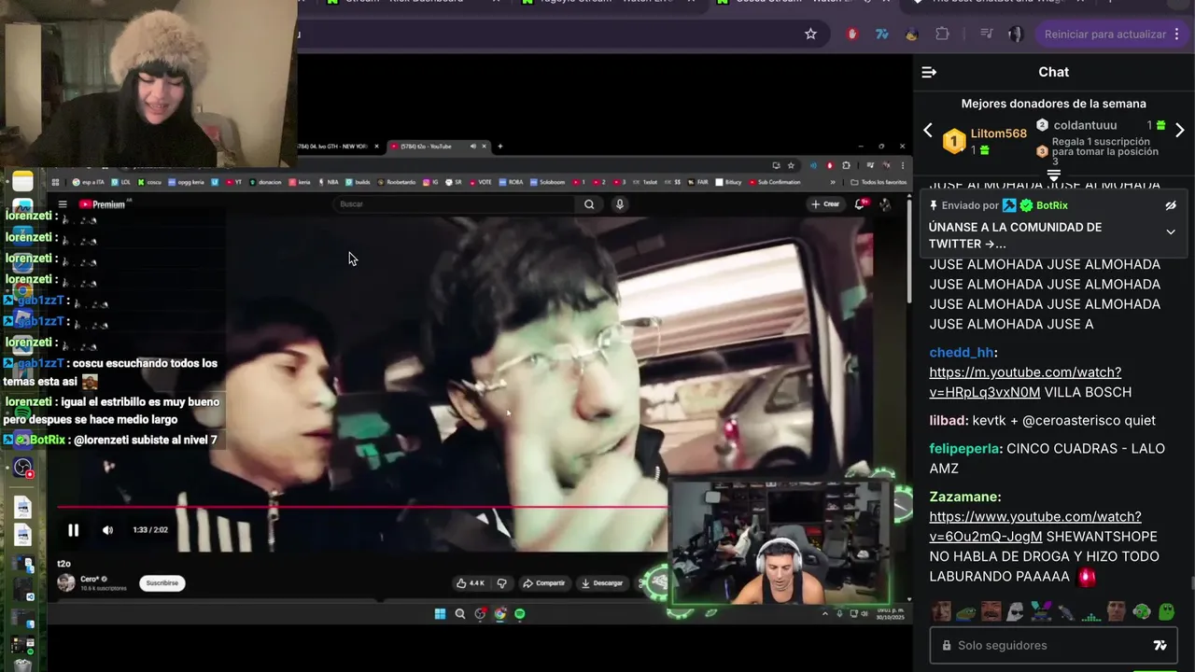Collapse the chat panel with the arrow icon

click(x=929, y=72)
